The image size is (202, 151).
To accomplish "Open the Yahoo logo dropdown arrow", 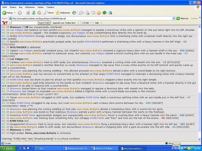I will click(10, 23).
